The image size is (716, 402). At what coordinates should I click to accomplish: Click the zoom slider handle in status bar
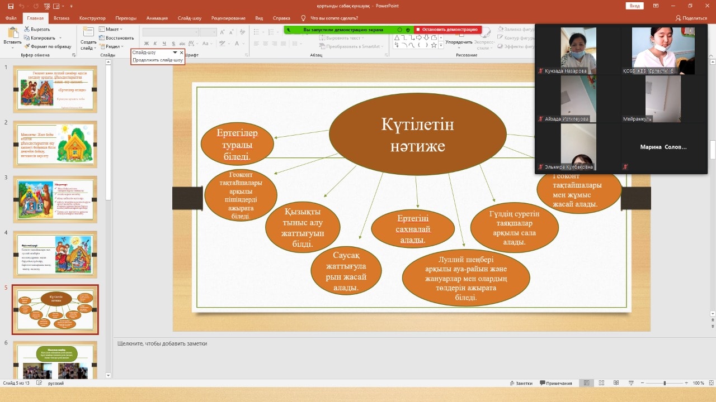[665, 383]
